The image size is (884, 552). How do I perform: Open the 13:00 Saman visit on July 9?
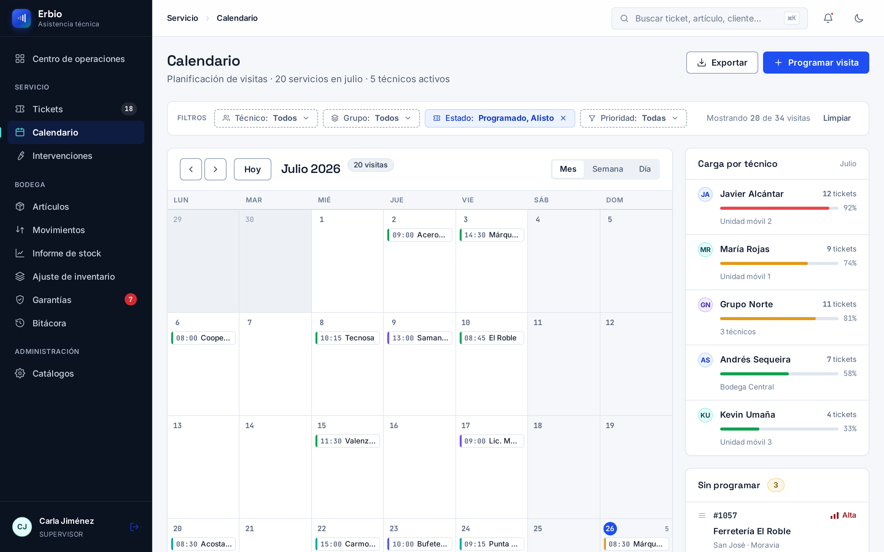pos(419,338)
